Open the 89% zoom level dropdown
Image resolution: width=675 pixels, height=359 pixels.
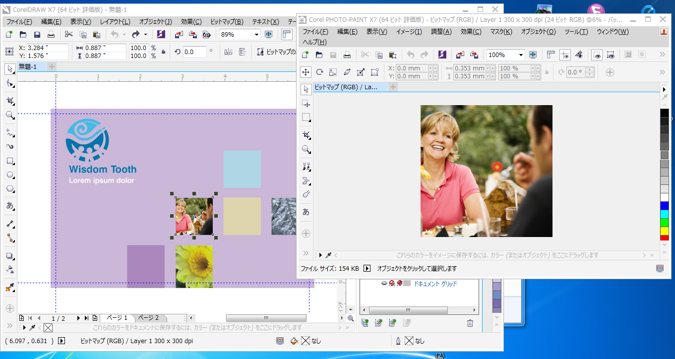point(256,35)
